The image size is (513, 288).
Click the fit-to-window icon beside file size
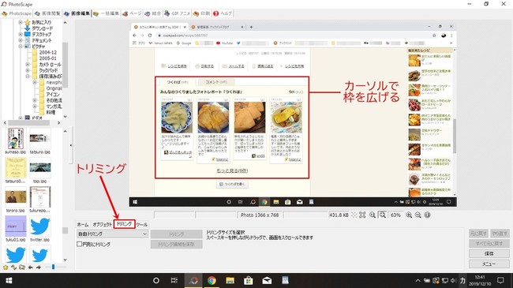click(x=362, y=215)
